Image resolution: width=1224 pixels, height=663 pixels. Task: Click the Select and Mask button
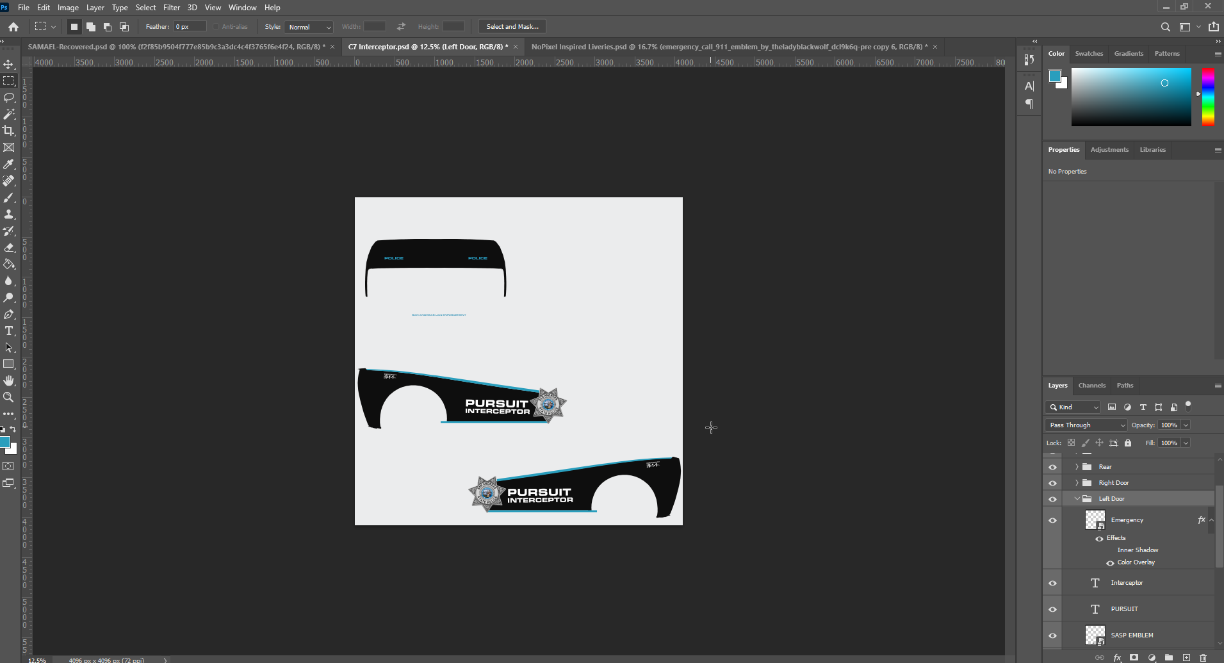click(512, 27)
